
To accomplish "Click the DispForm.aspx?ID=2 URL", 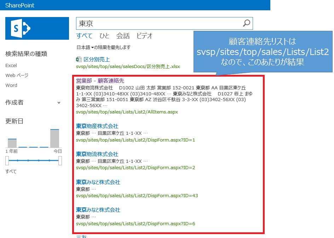I will tap(136, 168).
